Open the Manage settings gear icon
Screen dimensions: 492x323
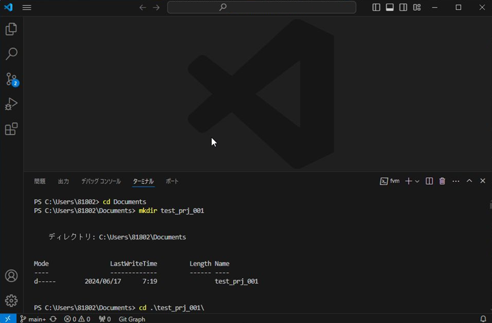click(12, 301)
